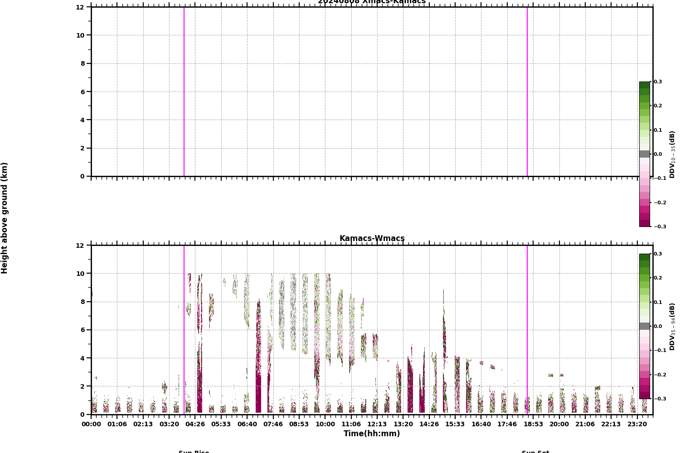Click the DDV35-94(dB) colorbar label
Image resolution: width=680 pixels, height=453 pixels.
pyautogui.click(x=672, y=327)
